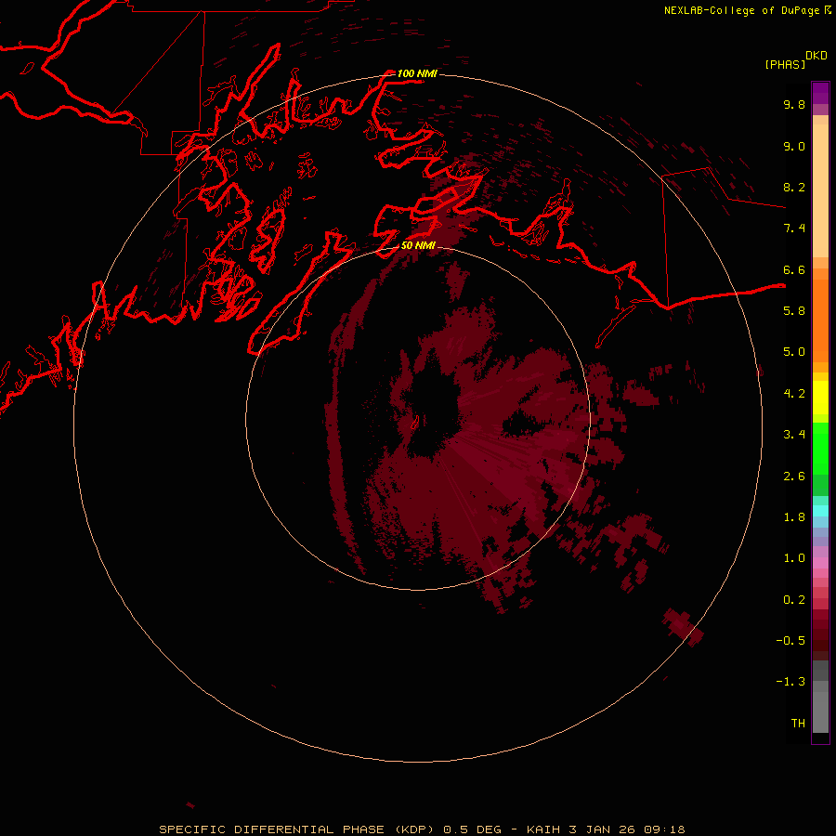
Task: Click the '100 NMI' range ring label
Action: [417, 73]
